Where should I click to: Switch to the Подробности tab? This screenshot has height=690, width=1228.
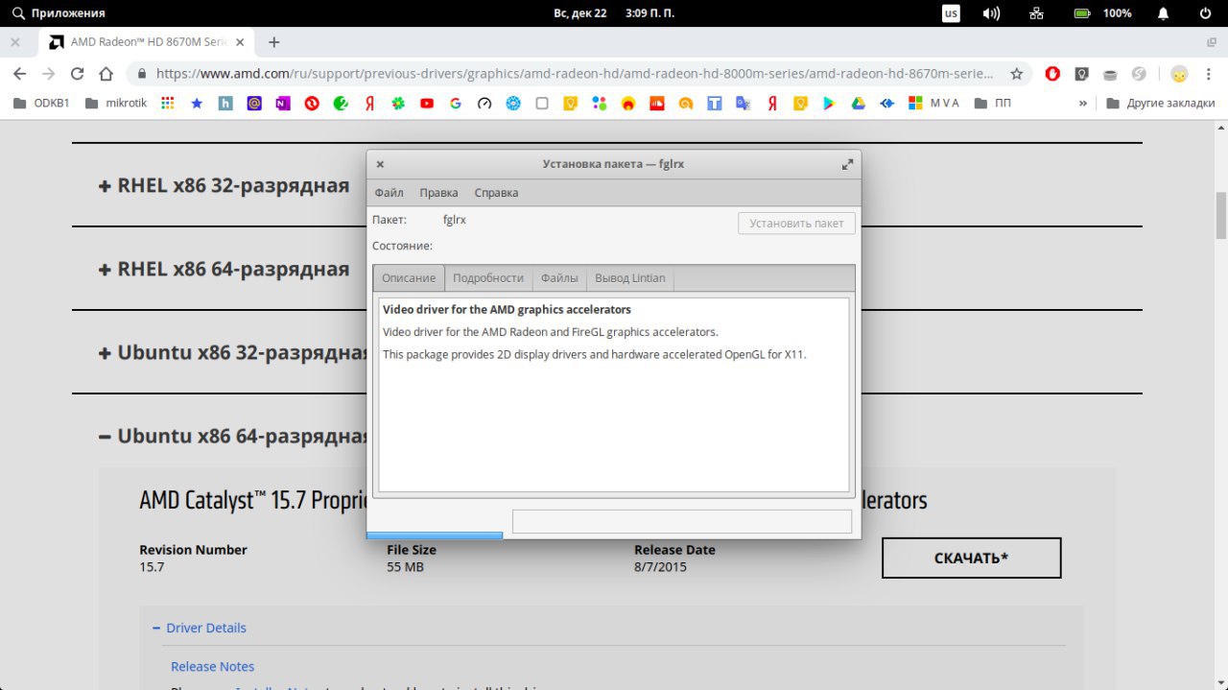tap(488, 278)
